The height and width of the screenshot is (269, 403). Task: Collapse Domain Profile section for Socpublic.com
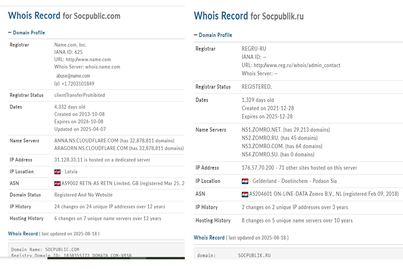[x=26, y=32]
